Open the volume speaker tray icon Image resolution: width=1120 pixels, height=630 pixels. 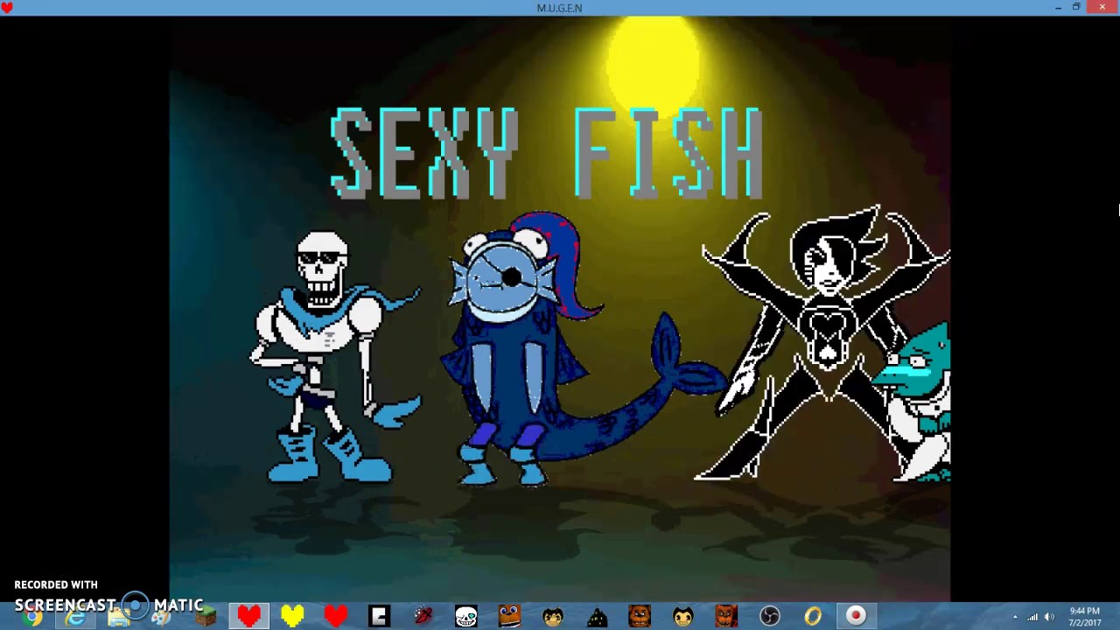(x=1050, y=617)
